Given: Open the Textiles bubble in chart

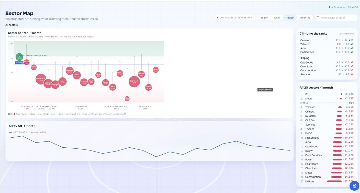Looking at the screenshot, I should 98,75.
